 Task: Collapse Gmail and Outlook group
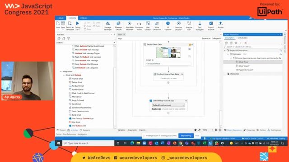click(64, 75)
